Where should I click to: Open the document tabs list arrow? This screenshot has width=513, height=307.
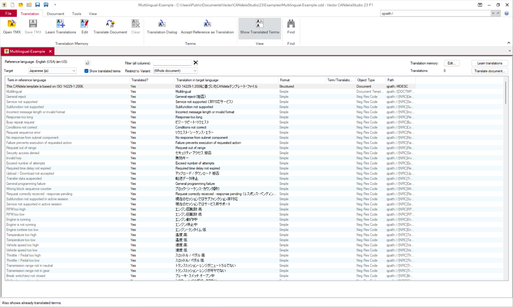510,51
